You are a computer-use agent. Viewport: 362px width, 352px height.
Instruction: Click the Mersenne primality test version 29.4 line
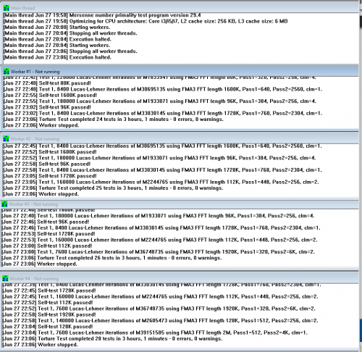tap(102, 15)
